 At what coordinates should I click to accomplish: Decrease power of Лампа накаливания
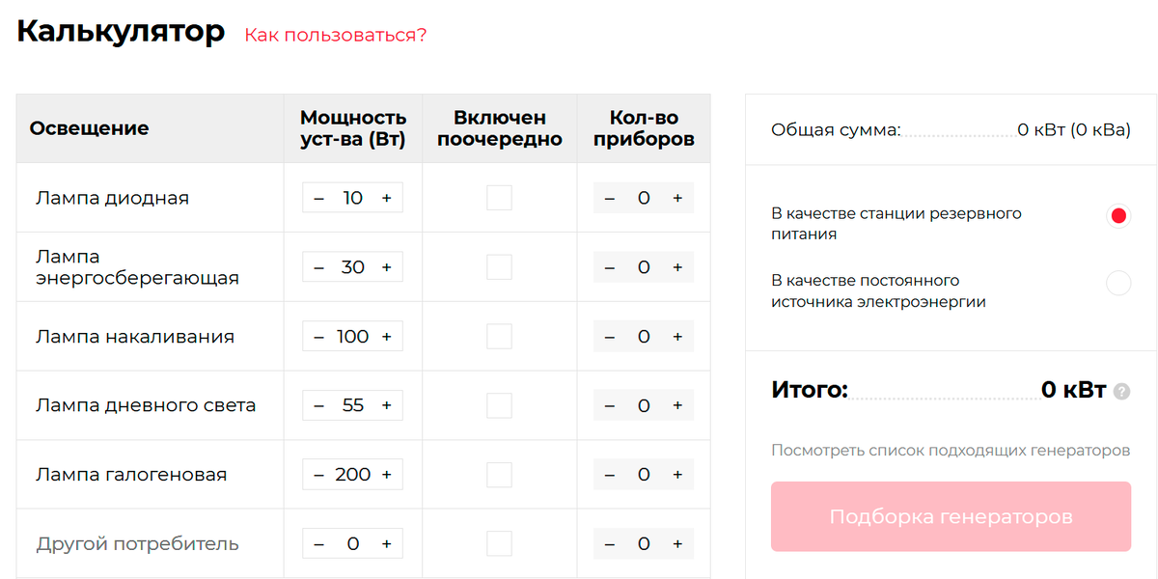coord(318,336)
